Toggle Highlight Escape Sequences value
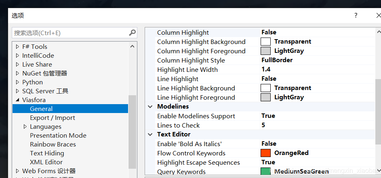The image size is (381, 178). (x=268, y=162)
